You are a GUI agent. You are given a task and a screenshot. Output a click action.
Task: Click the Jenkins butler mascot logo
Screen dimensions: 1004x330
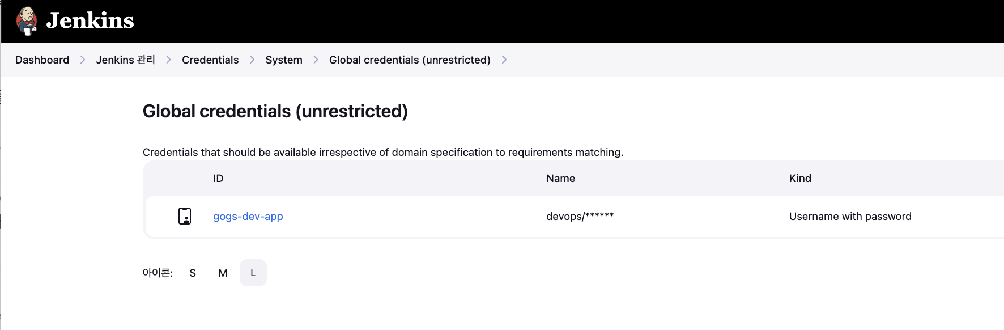click(27, 21)
